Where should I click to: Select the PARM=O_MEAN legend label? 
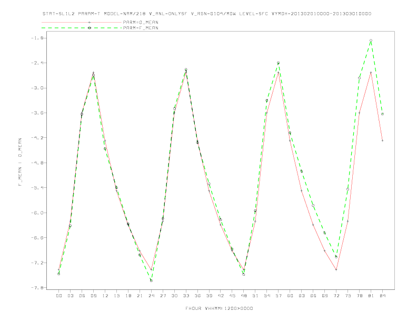(x=141, y=22)
